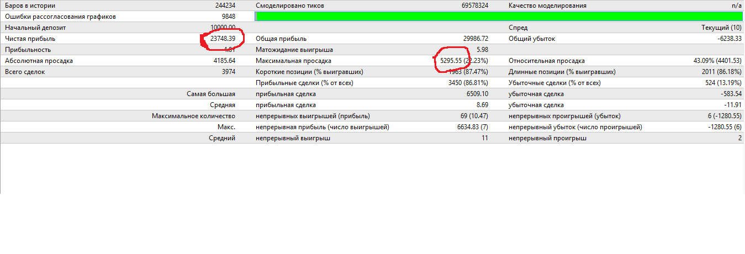The height and width of the screenshot is (254, 745).
Task: Select 'Максимальная просадка' label
Action: click(294, 61)
